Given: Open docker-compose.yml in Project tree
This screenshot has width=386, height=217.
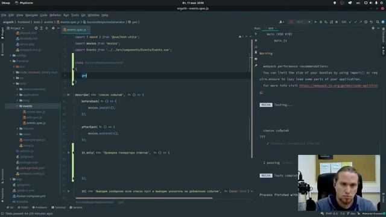Looking at the screenshot, I should 29,197.
